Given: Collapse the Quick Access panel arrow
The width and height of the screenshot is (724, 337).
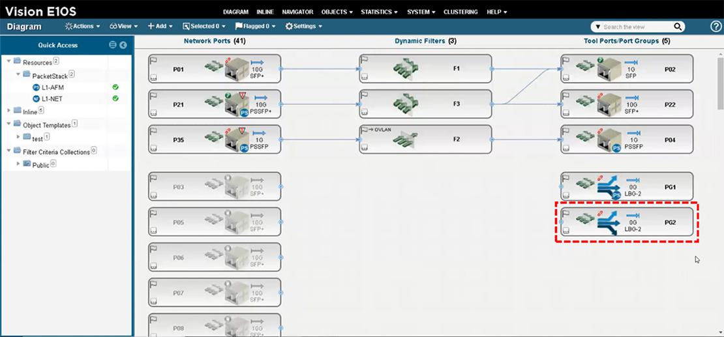Looking at the screenshot, I should click(123, 45).
